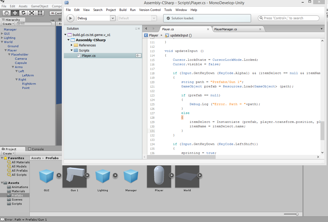Select the Rect transform tool
The height and width of the screenshot is (222, 328).
[x=40, y=13]
